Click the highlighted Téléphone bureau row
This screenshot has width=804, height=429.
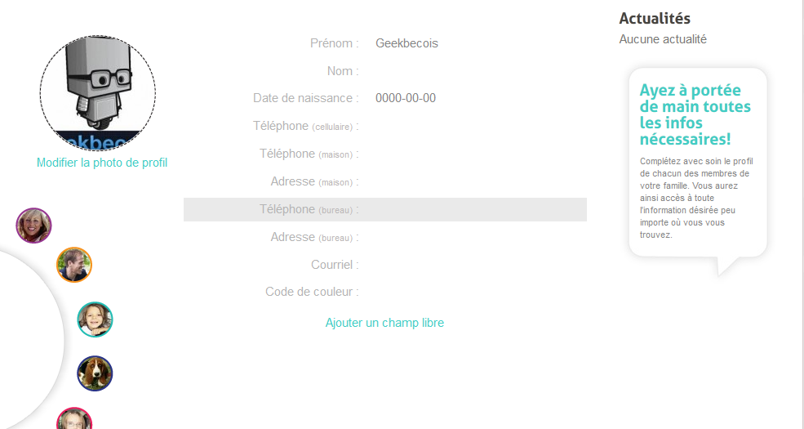pyautogui.click(x=473, y=209)
